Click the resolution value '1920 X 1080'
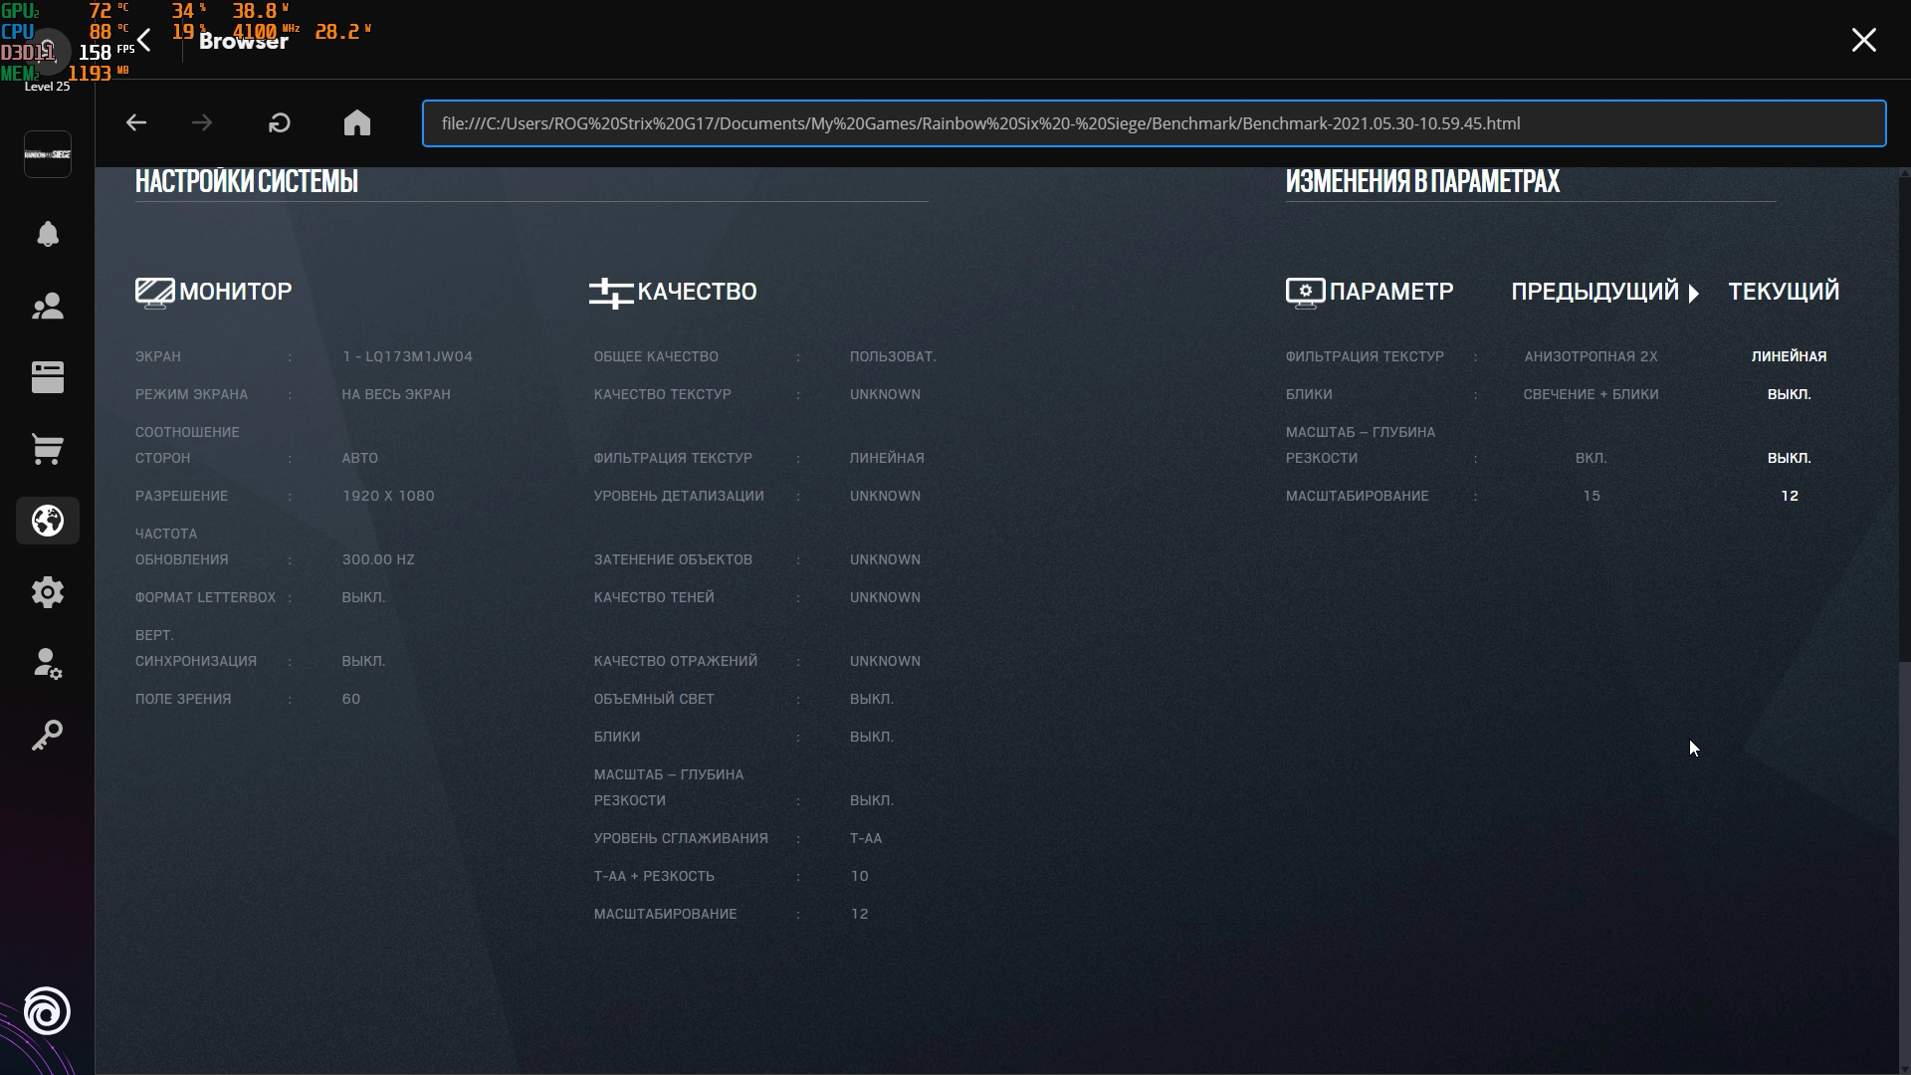The image size is (1911, 1075). click(388, 496)
